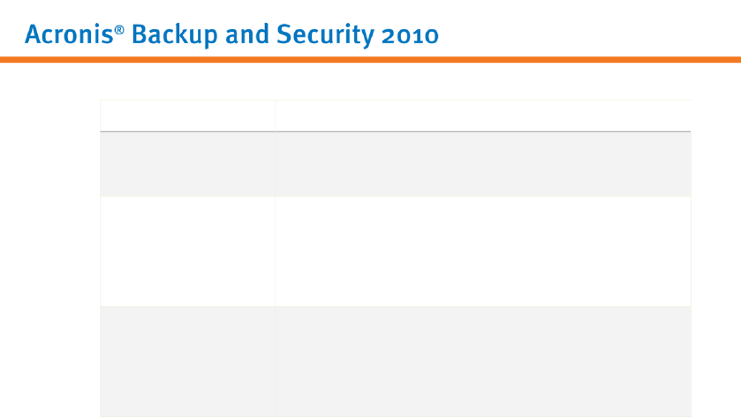Viewport: 741px width, 418px height.
Task: Select the empty right table header cell
Action: click(x=482, y=116)
